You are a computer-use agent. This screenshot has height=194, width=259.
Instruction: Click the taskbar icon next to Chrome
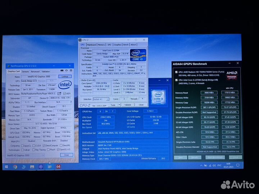24,167
